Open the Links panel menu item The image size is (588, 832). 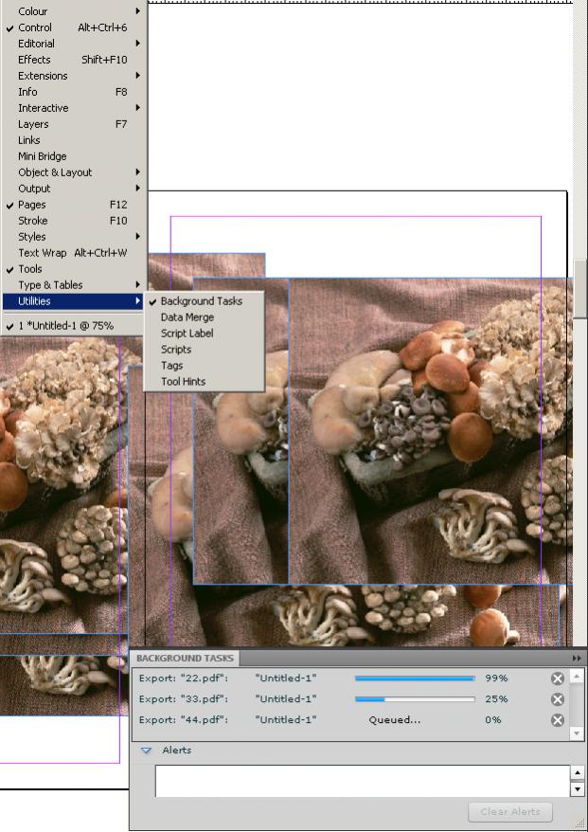[x=73, y=140]
